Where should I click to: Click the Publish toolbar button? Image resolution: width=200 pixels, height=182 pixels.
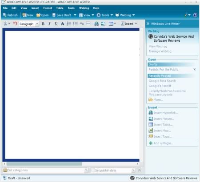pyautogui.click(x=10, y=15)
